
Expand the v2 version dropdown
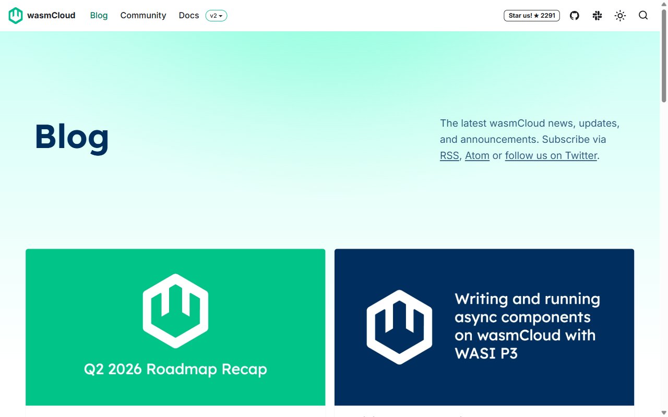(216, 16)
